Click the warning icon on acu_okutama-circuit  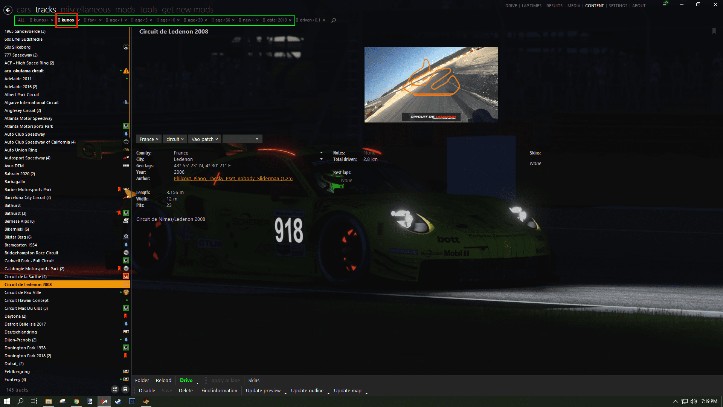coord(126,71)
